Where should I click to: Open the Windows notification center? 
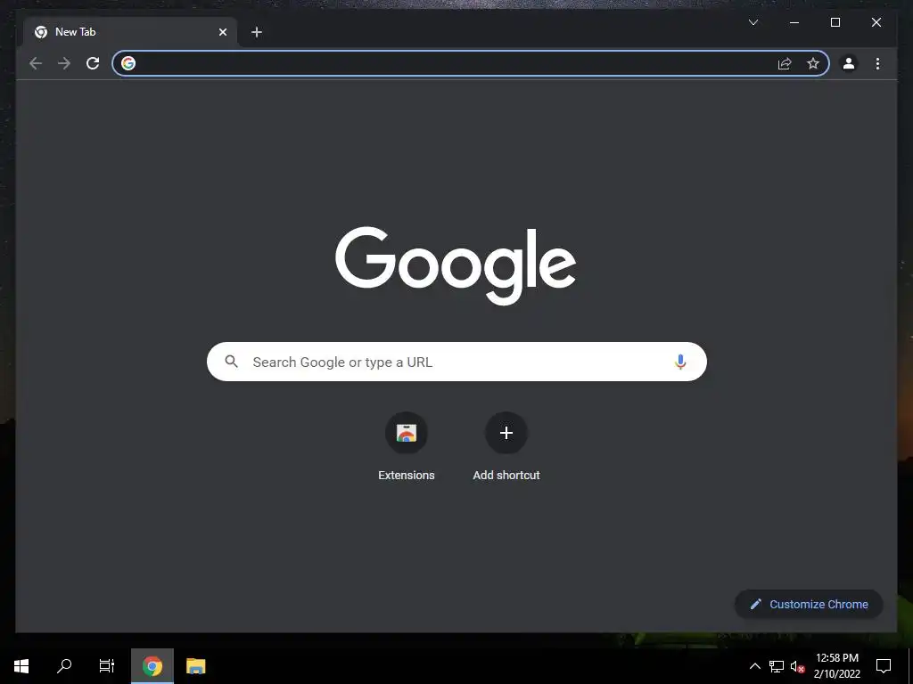tap(884, 666)
